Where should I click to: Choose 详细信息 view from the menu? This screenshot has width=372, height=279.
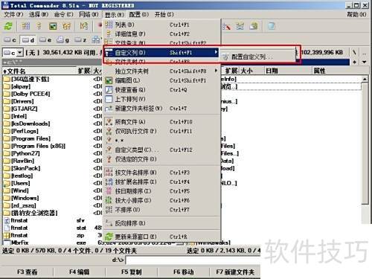161,33
